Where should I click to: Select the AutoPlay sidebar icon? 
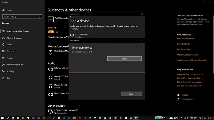4,71
